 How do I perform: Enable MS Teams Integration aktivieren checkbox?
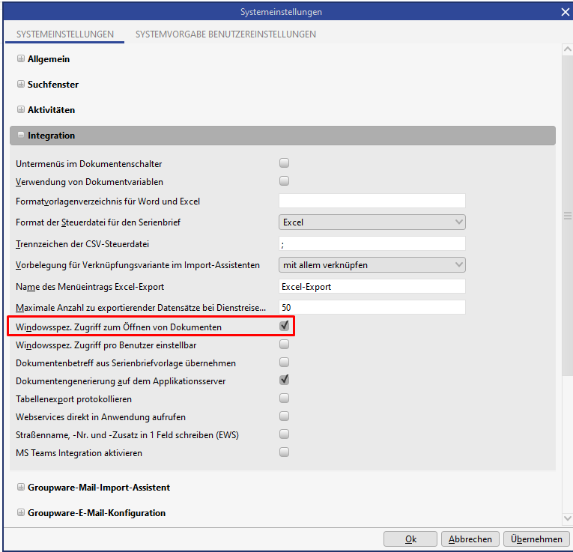point(284,452)
